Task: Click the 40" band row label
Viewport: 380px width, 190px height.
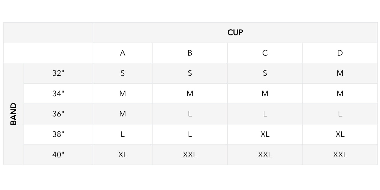Action: [58, 155]
